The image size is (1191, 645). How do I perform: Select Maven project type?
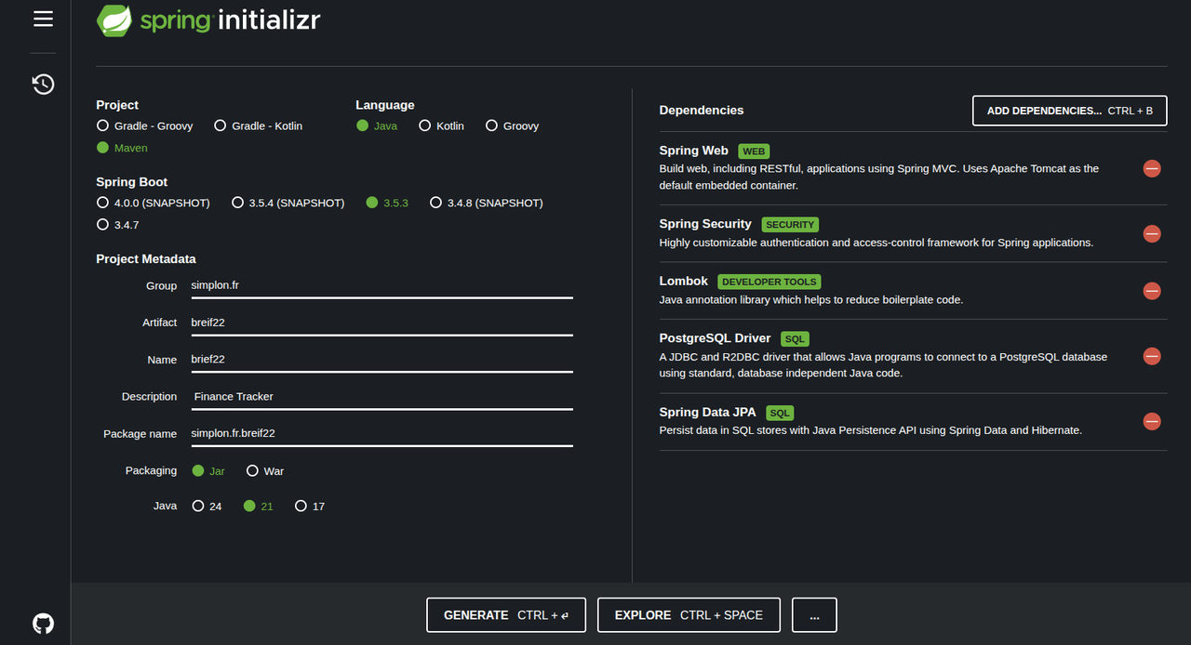point(122,148)
